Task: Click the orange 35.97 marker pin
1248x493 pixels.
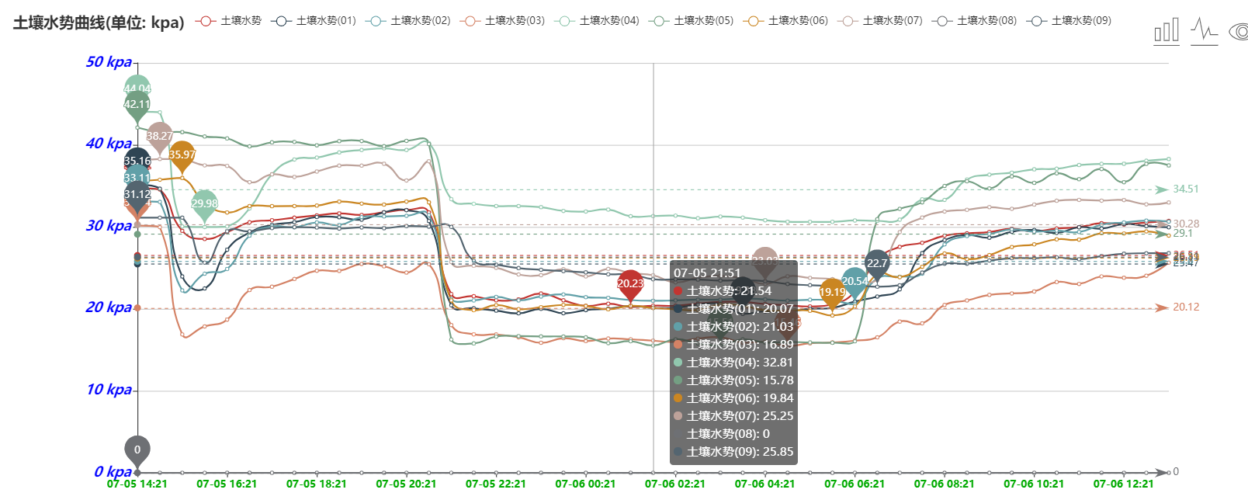Action: [182, 154]
